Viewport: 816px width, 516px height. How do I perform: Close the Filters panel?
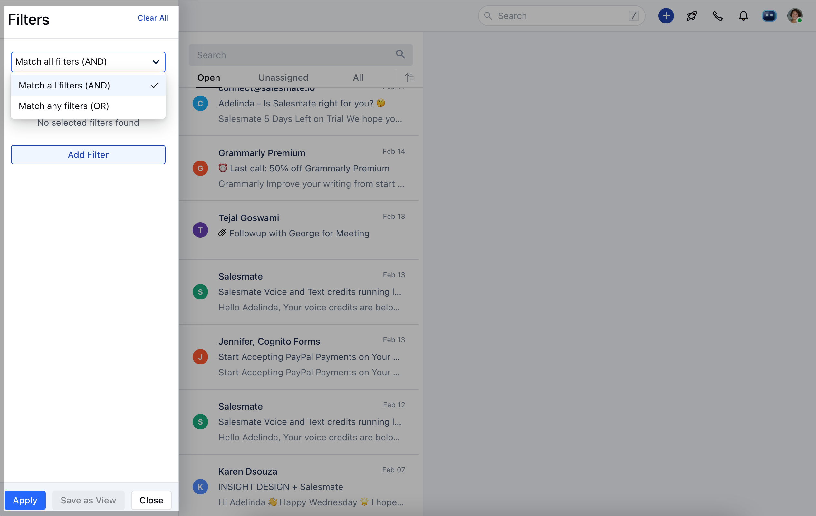(151, 500)
